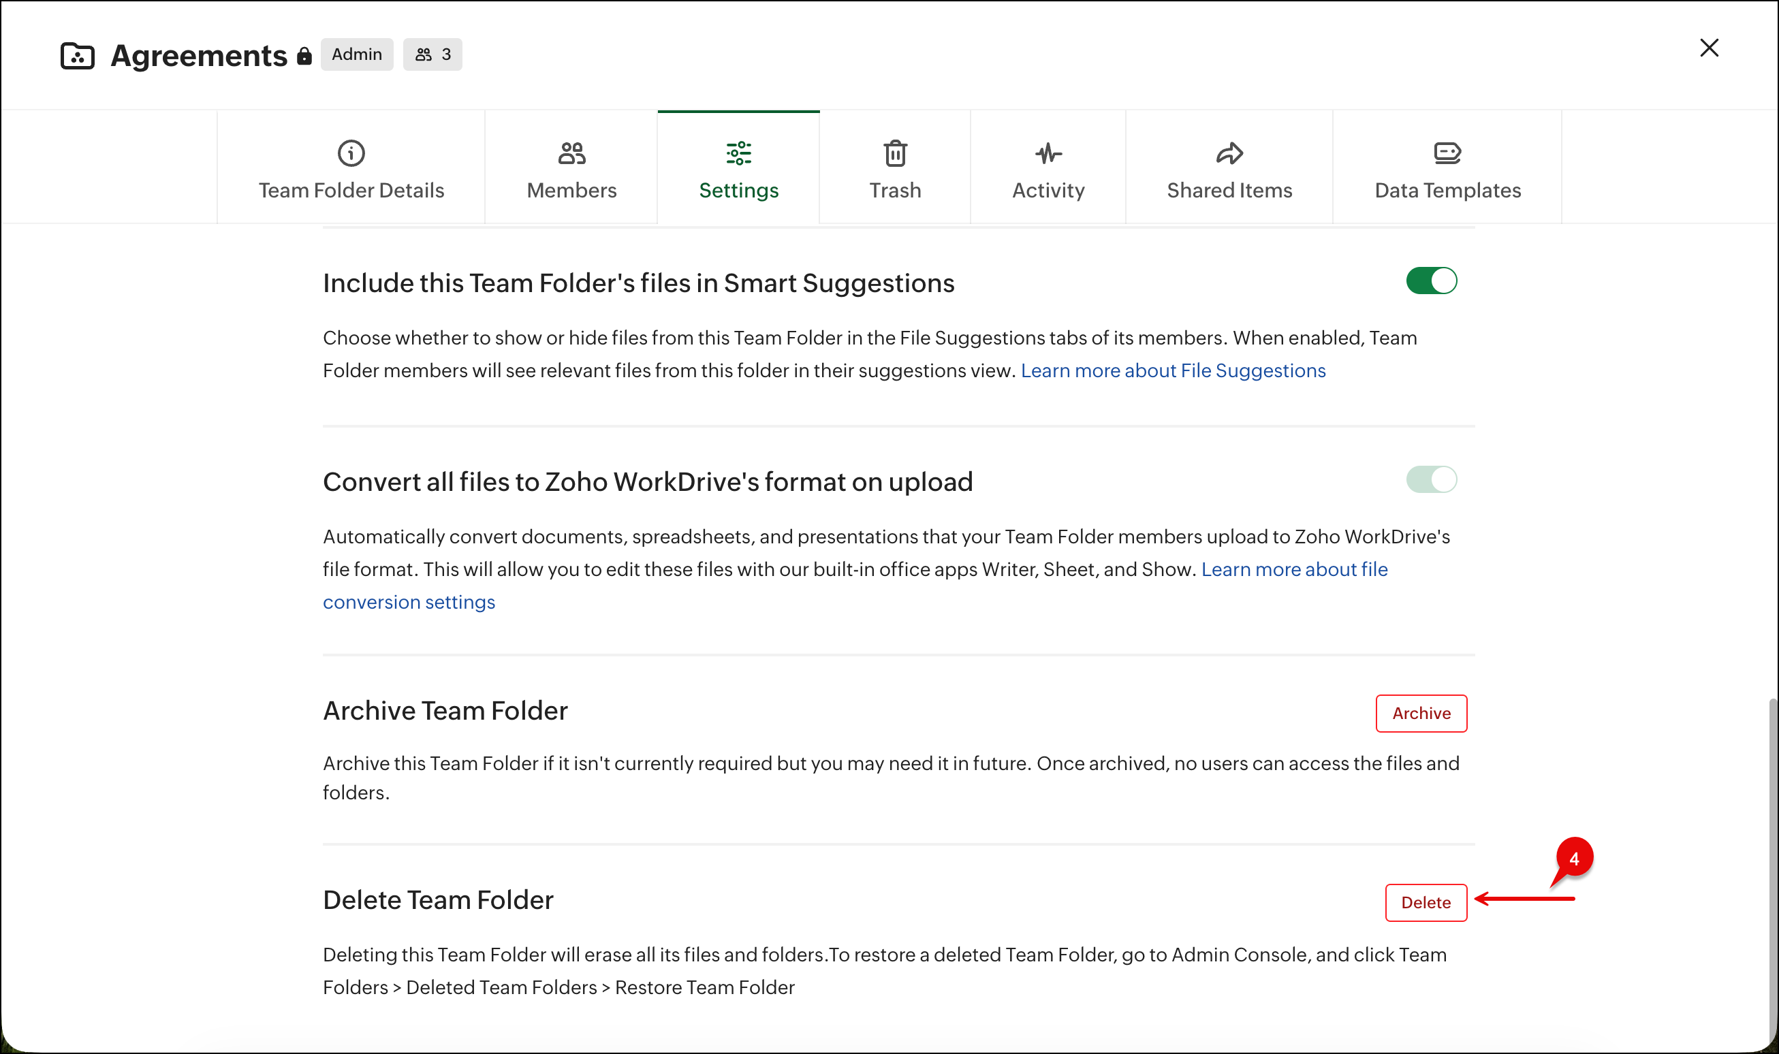The width and height of the screenshot is (1779, 1054).
Task: Click the member count badge showing 3
Action: (x=432, y=54)
